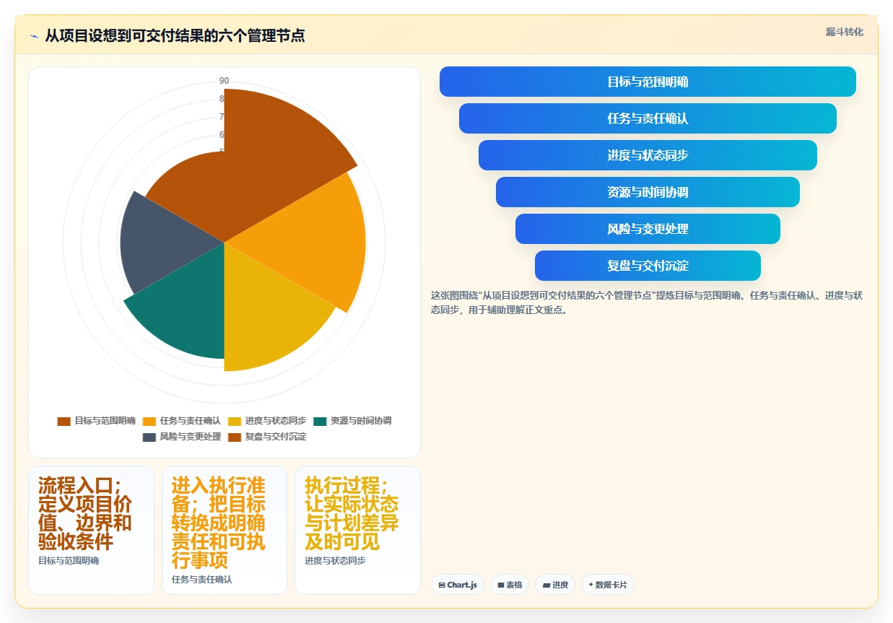The width and height of the screenshot is (893, 623).
Task: Toggle 进度与状态同步 legend swatch
Action: click(235, 421)
